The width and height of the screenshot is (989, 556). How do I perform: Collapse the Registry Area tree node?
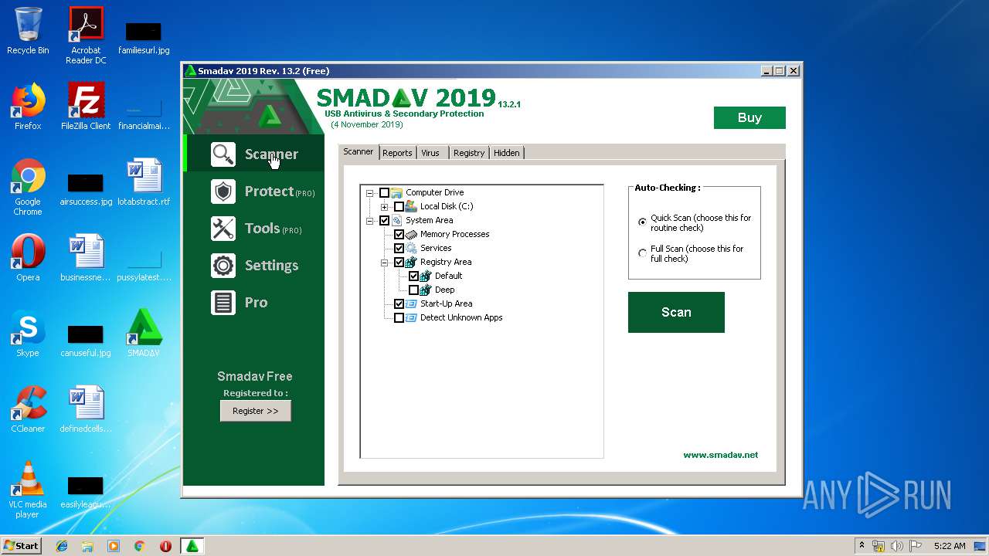(x=384, y=262)
